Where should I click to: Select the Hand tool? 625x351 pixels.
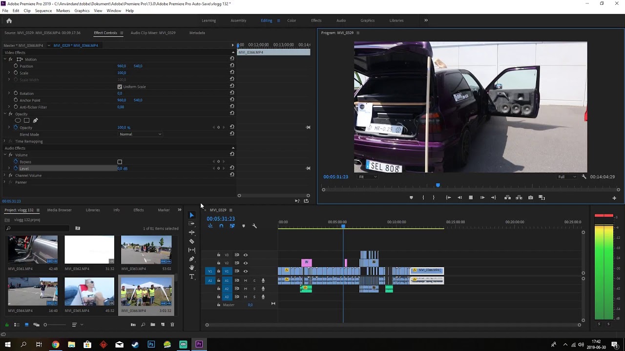[x=191, y=268]
